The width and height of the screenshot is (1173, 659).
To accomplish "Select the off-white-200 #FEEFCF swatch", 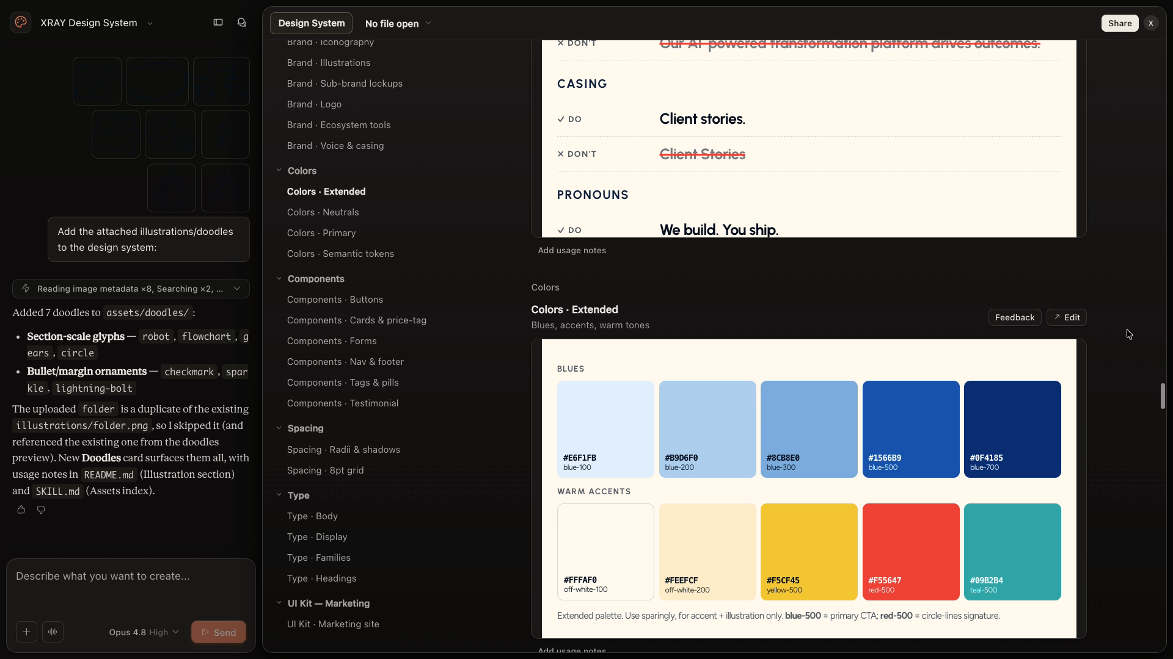I will point(707,552).
